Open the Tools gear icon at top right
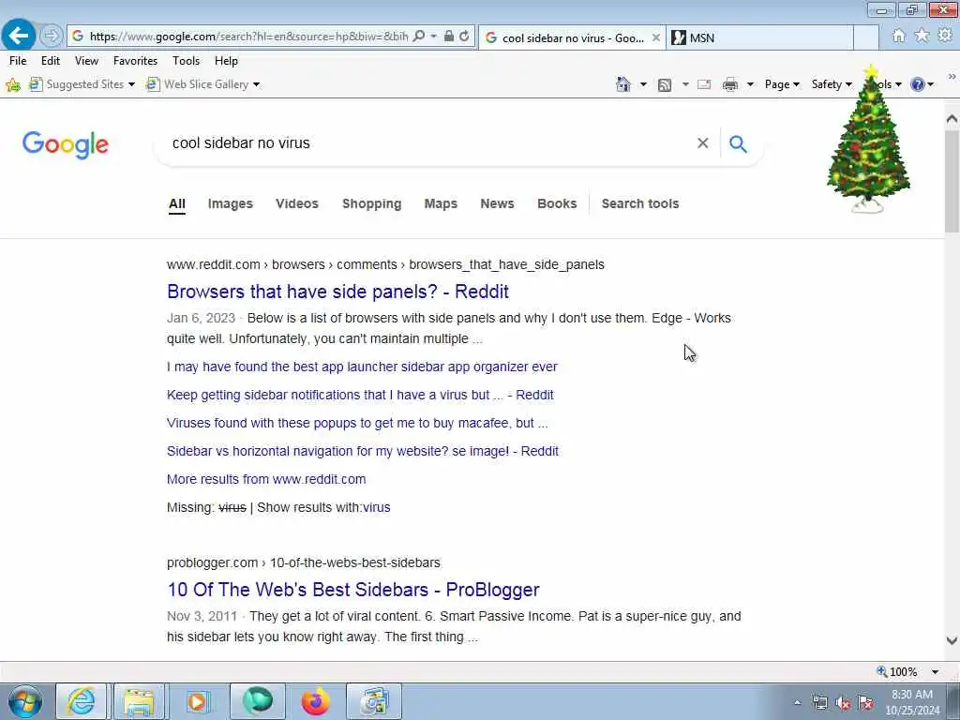 pyautogui.click(x=945, y=37)
